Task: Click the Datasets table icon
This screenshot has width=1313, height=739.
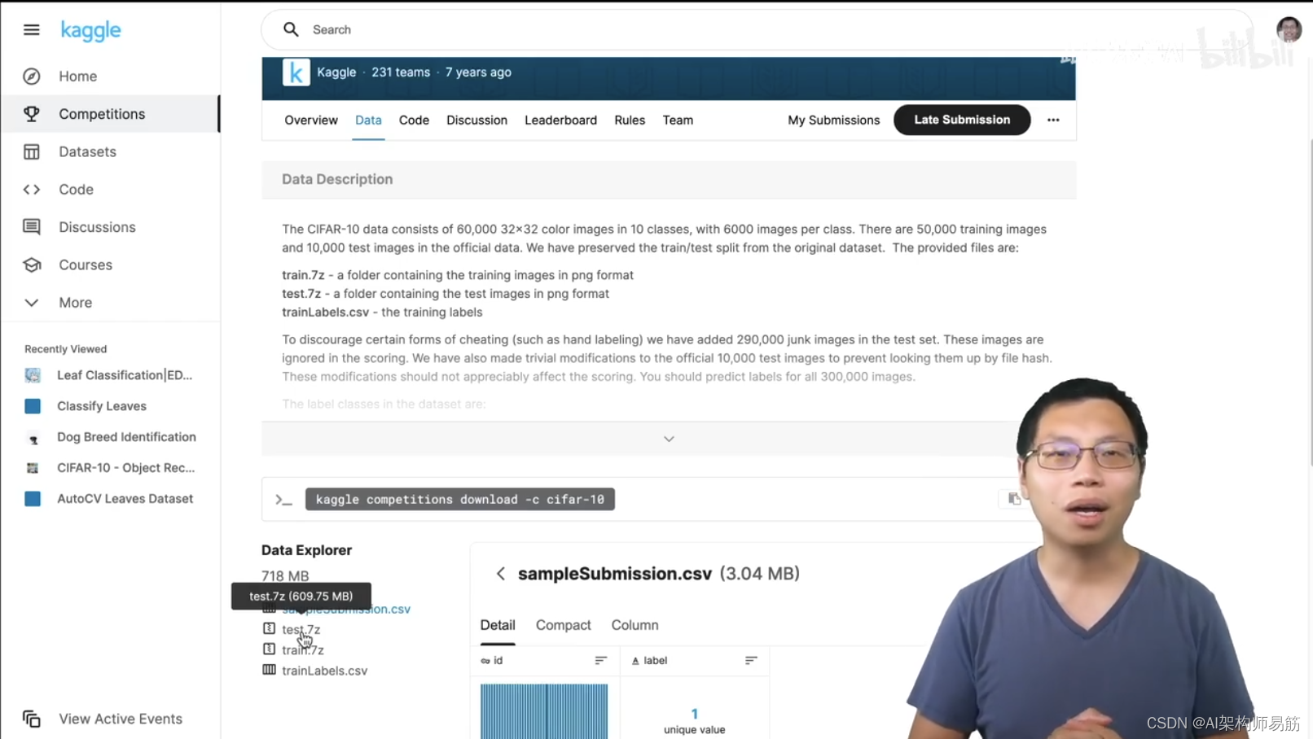Action: pos(32,151)
